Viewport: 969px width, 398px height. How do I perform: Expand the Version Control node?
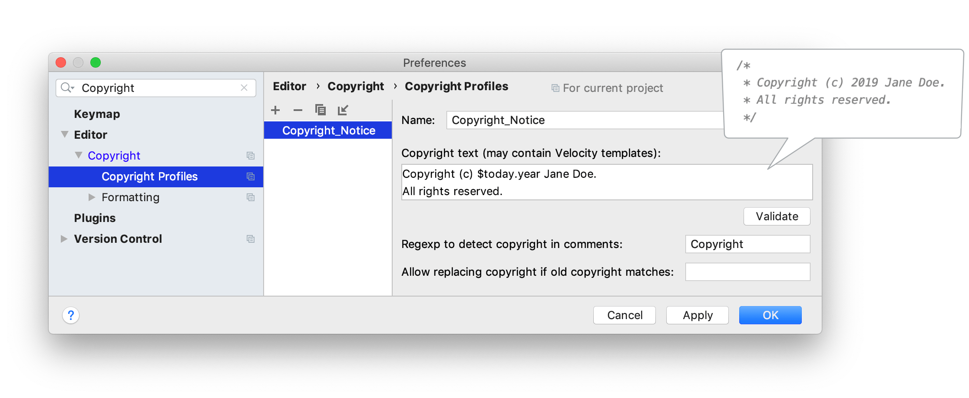[x=64, y=239]
